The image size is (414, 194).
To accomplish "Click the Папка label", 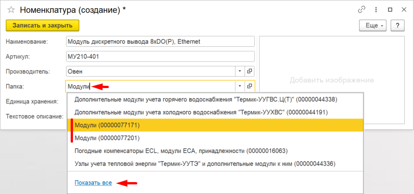I will (15, 86).
